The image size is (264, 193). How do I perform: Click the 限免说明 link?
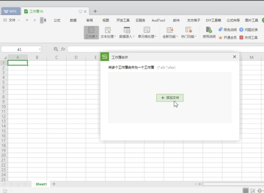pos(227,29)
